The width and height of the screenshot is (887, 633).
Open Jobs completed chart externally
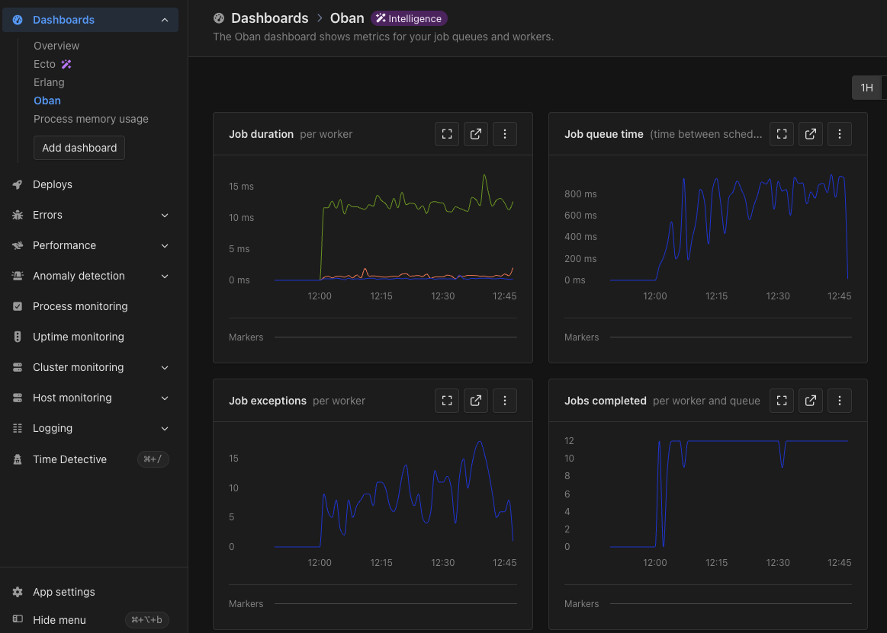tap(811, 401)
